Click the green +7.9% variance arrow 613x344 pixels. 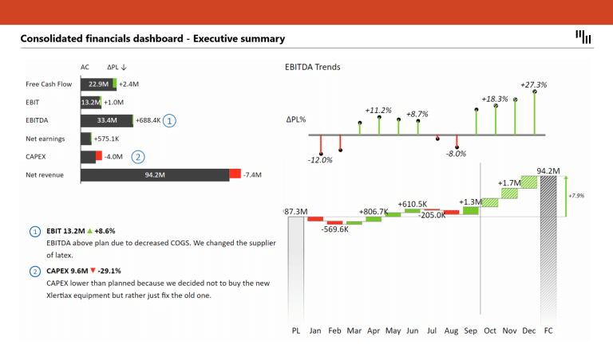tap(566, 196)
